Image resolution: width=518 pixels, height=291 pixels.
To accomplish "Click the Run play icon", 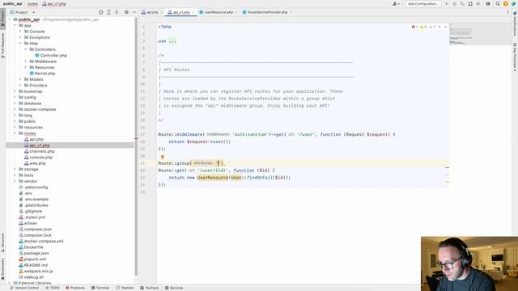I will pyautogui.click(x=447, y=4).
